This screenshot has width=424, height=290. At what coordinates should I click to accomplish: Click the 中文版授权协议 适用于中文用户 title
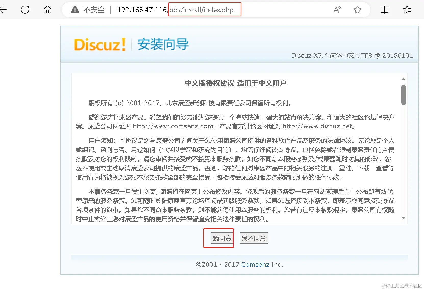pos(235,83)
